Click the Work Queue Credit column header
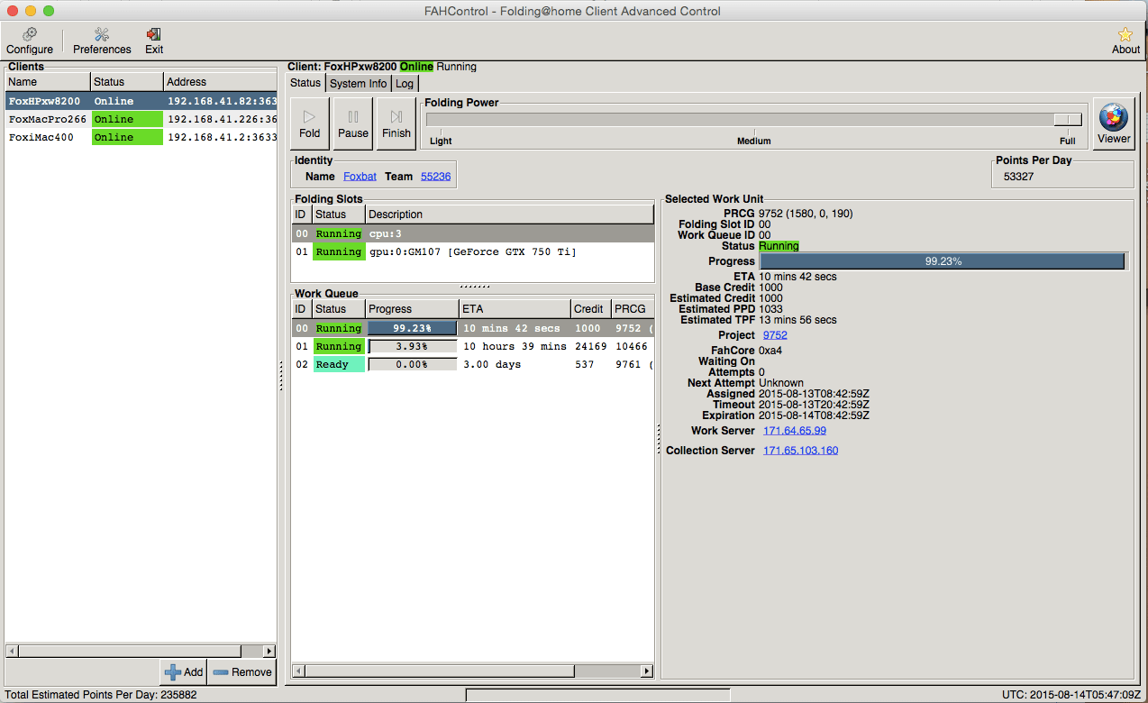 point(591,309)
